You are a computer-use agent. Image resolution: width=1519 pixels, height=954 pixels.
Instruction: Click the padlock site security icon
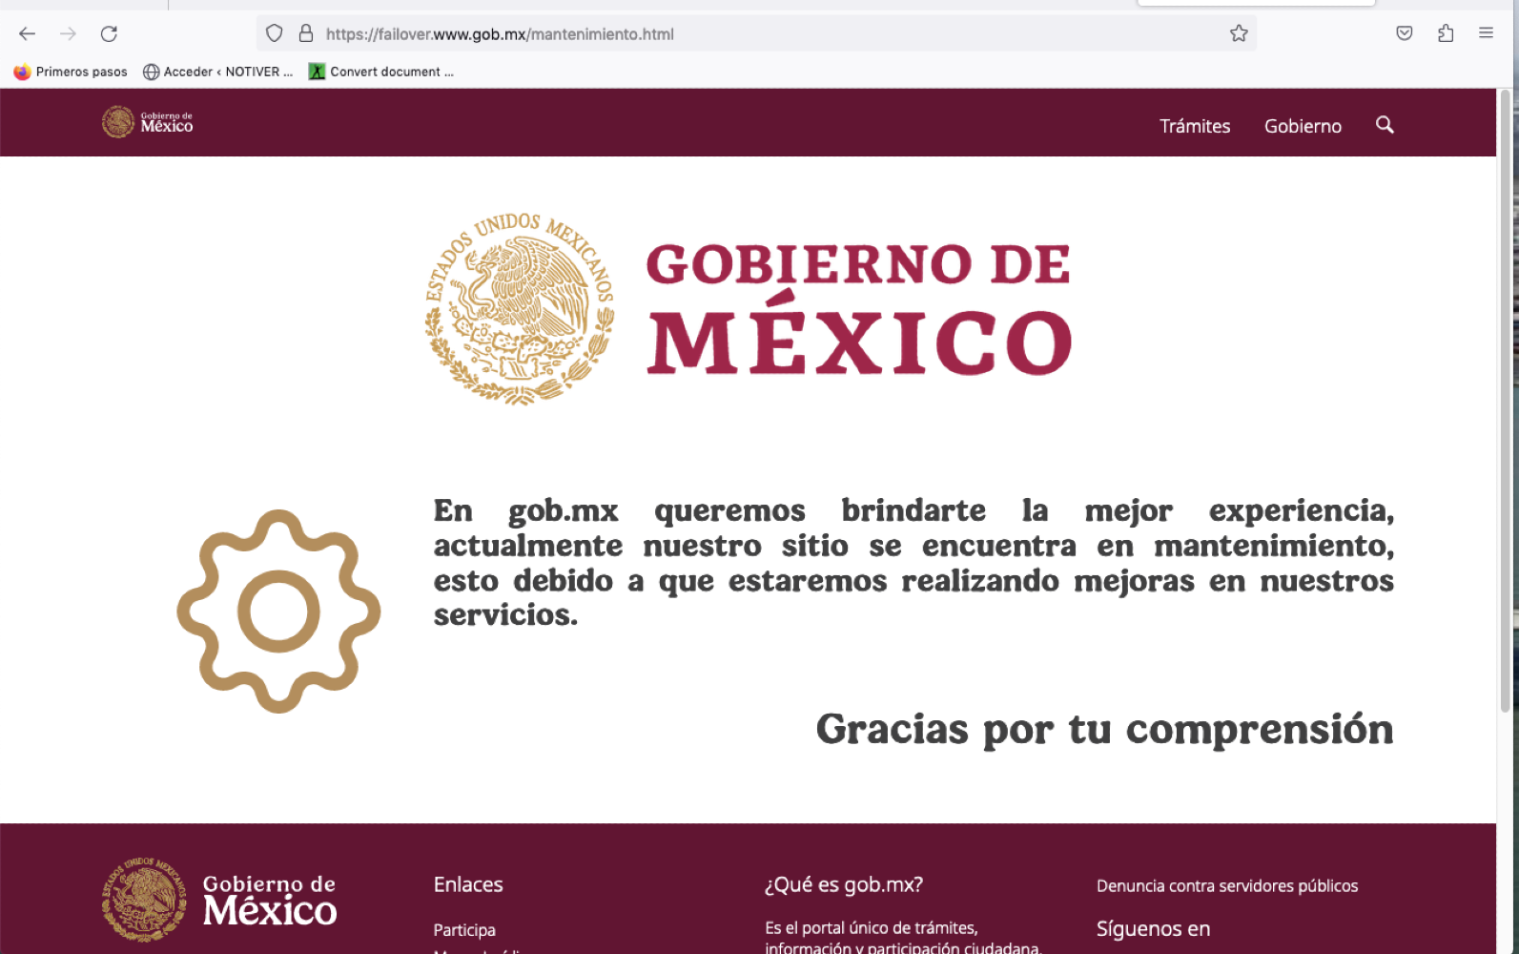click(x=306, y=34)
